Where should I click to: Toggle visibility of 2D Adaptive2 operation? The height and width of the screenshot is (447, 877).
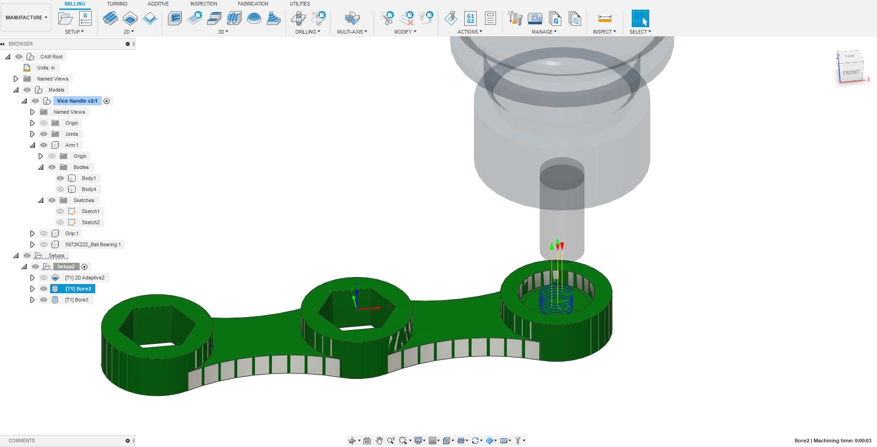[44, 278]
